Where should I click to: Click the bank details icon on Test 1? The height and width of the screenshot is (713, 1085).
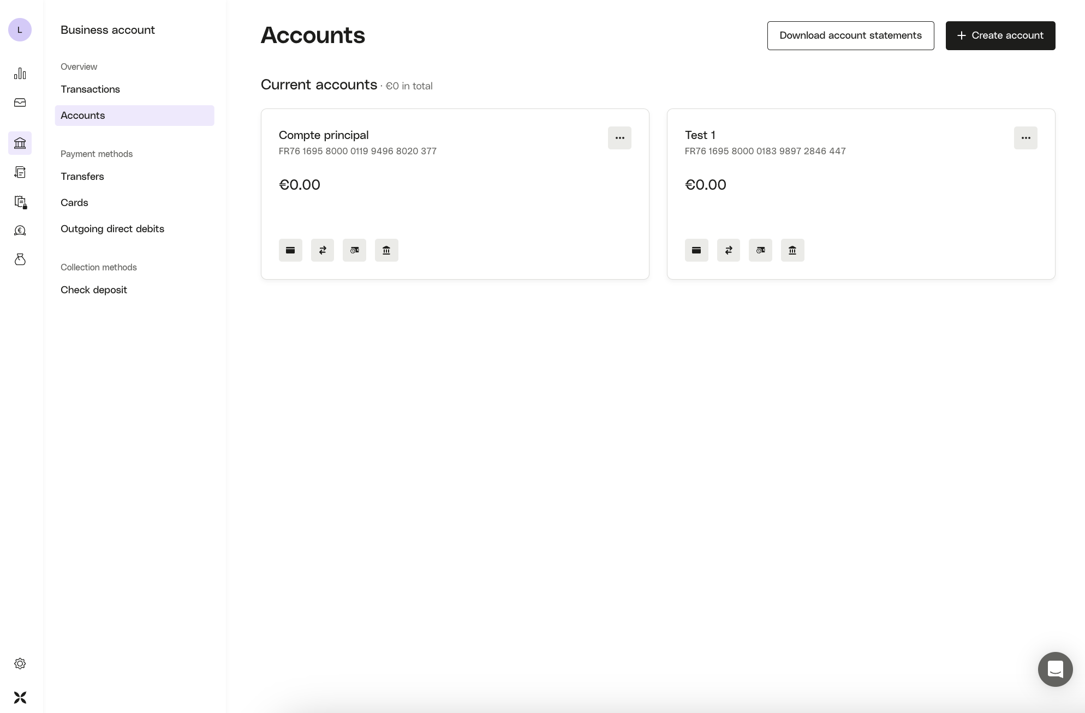coord(792,250)
